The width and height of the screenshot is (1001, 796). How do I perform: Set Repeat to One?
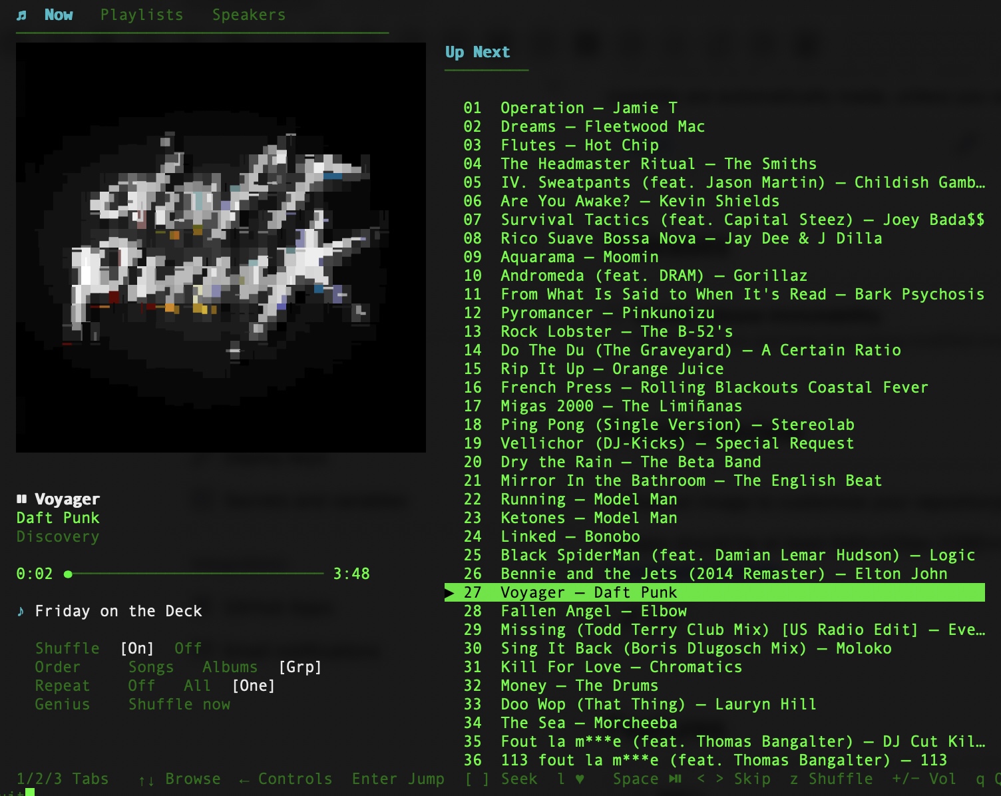click(x=254, y=686)
